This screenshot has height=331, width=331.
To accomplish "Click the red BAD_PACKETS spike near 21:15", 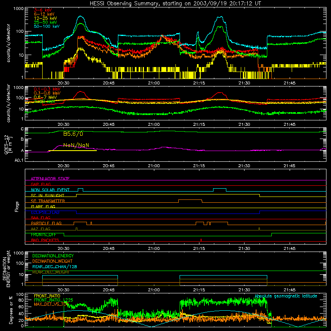I will 201,240.
